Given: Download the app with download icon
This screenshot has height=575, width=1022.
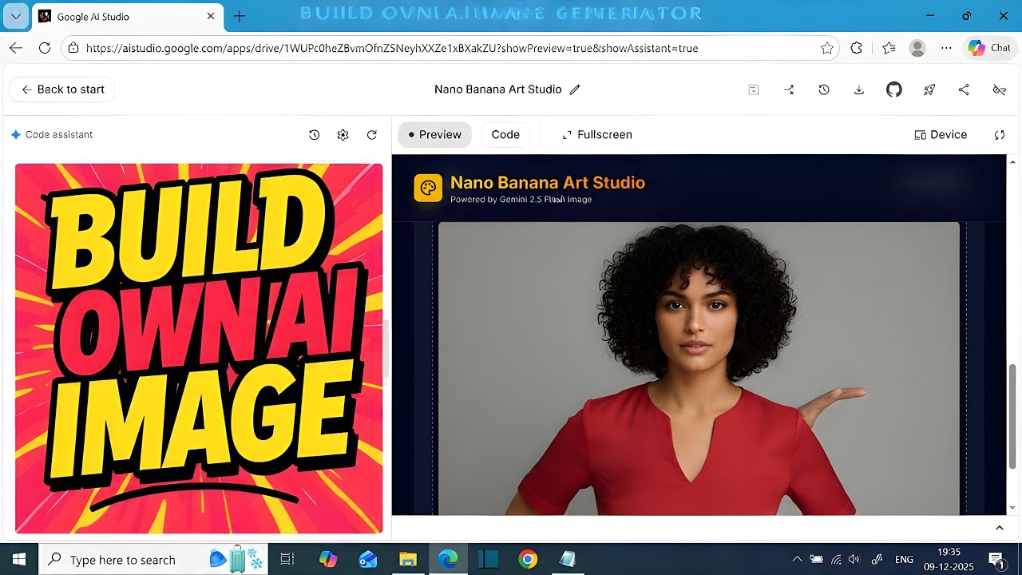Looking at the screenshot, I should pos(859,89).
